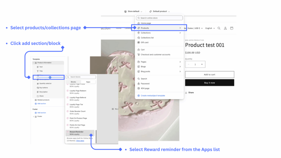The image size is (281, 158).
Task: Collapse the Product information section
Action: [33, 63]
